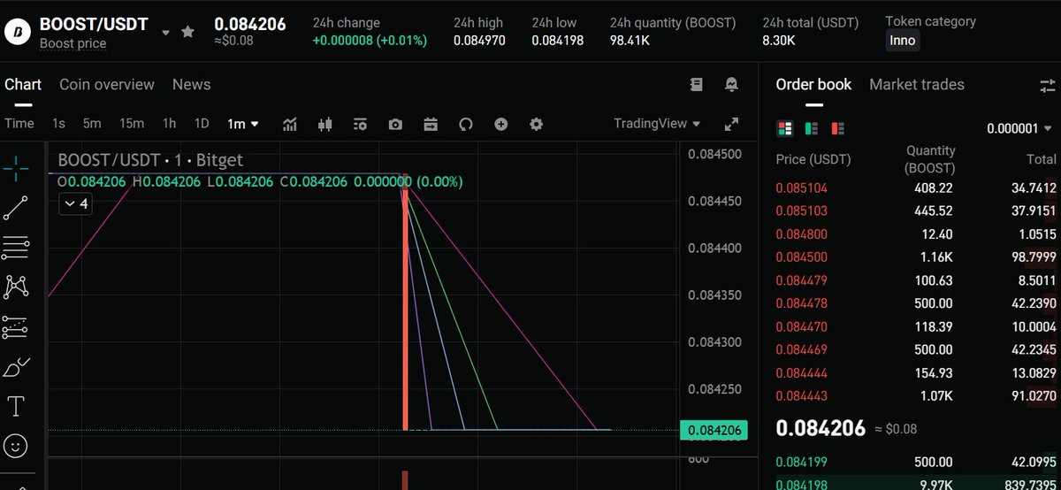The image size is (1061, 490).
Task: Select the brush drawing tool
Action: tap(16, 366)
